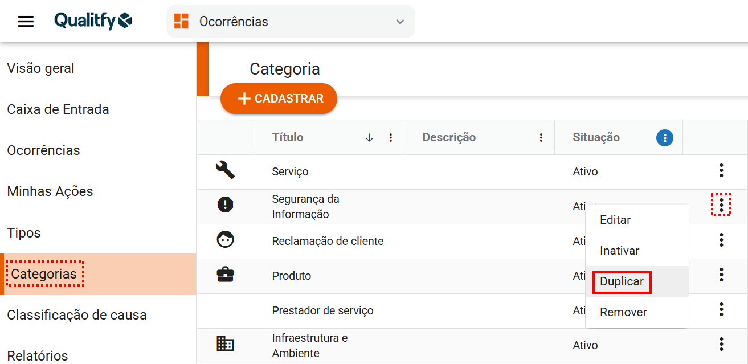
Task: Click the briefcase icon for Produto
Action: click(226, 275)
